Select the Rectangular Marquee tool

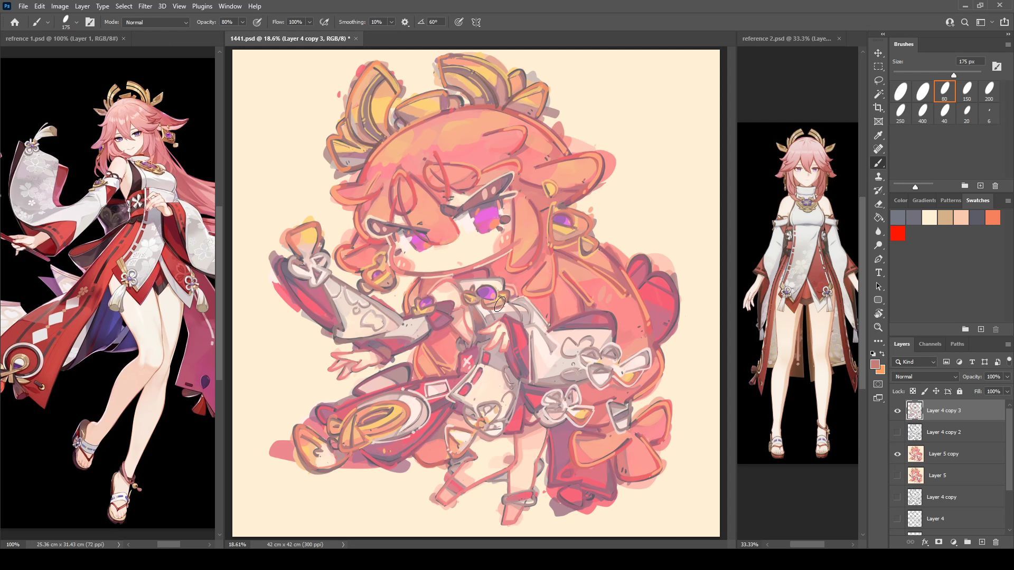click(878, 67)
